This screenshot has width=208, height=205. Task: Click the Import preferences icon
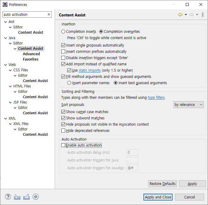(x=17, y=197)
